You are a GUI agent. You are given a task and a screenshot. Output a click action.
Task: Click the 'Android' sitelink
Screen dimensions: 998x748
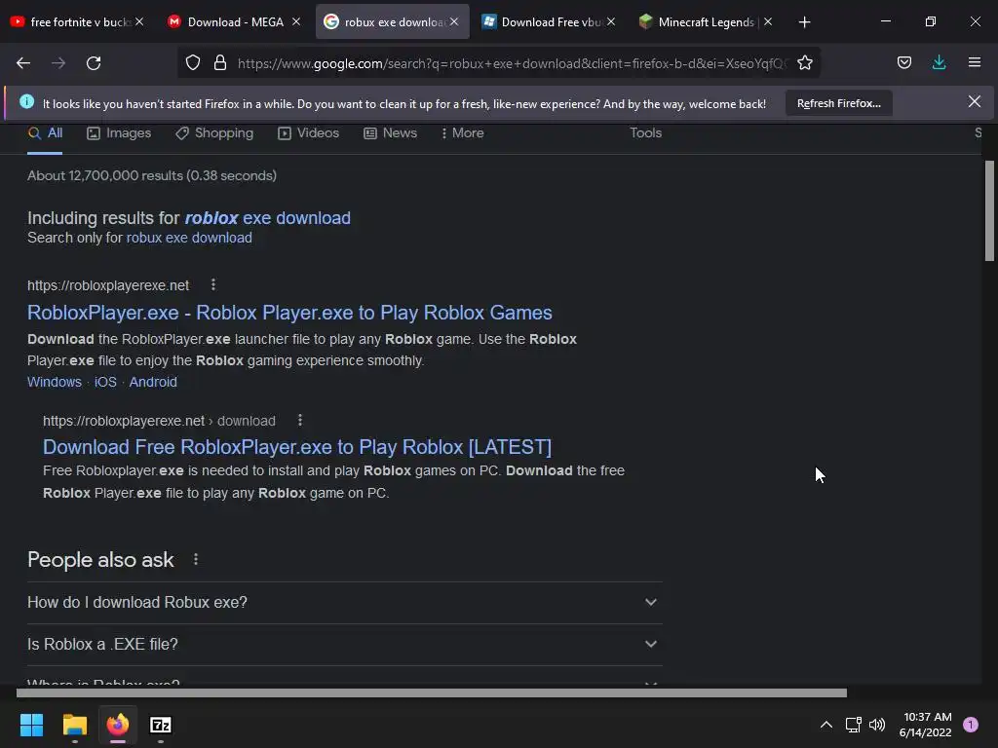[153, 382]
